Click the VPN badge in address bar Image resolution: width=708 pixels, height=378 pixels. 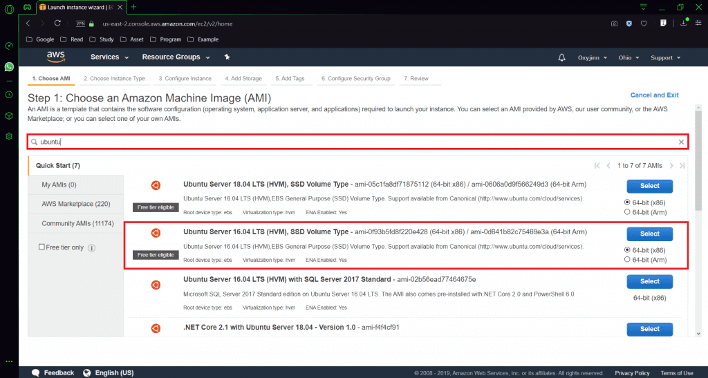(80, 23)
